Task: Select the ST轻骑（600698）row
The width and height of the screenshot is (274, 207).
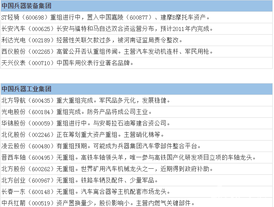Action: pyautogui.click(x=25, y=18)
